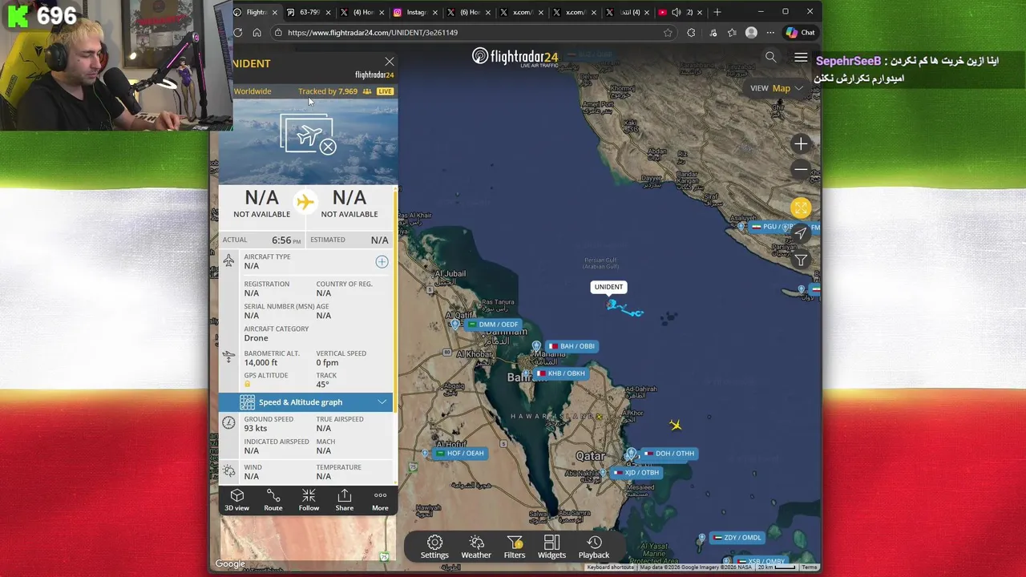Image resolution: width=1026 pixels, height=577 pixels.
Task: Click the 6:56 PM actual time
Action: [286, 240]
